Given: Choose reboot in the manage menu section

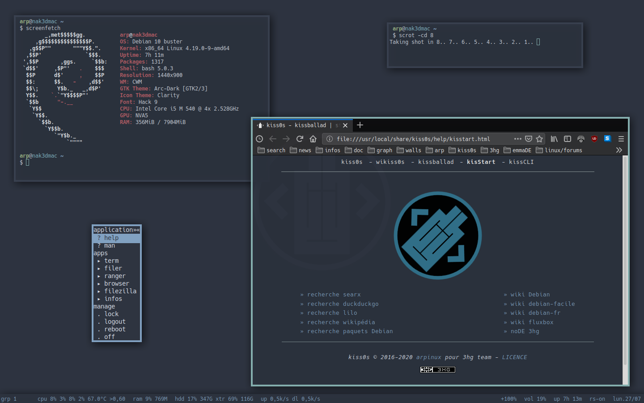Looking at the screenshot, I should click(x=117, y=330).
